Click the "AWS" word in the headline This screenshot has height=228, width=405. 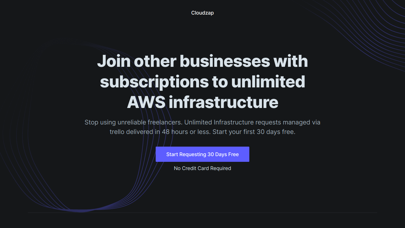point(146,102)
